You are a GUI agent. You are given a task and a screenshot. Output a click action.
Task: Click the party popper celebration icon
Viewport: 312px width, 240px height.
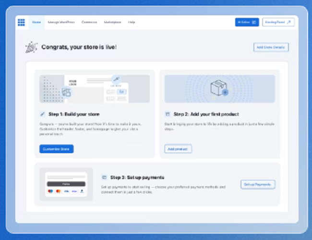[x=31, y=47]
